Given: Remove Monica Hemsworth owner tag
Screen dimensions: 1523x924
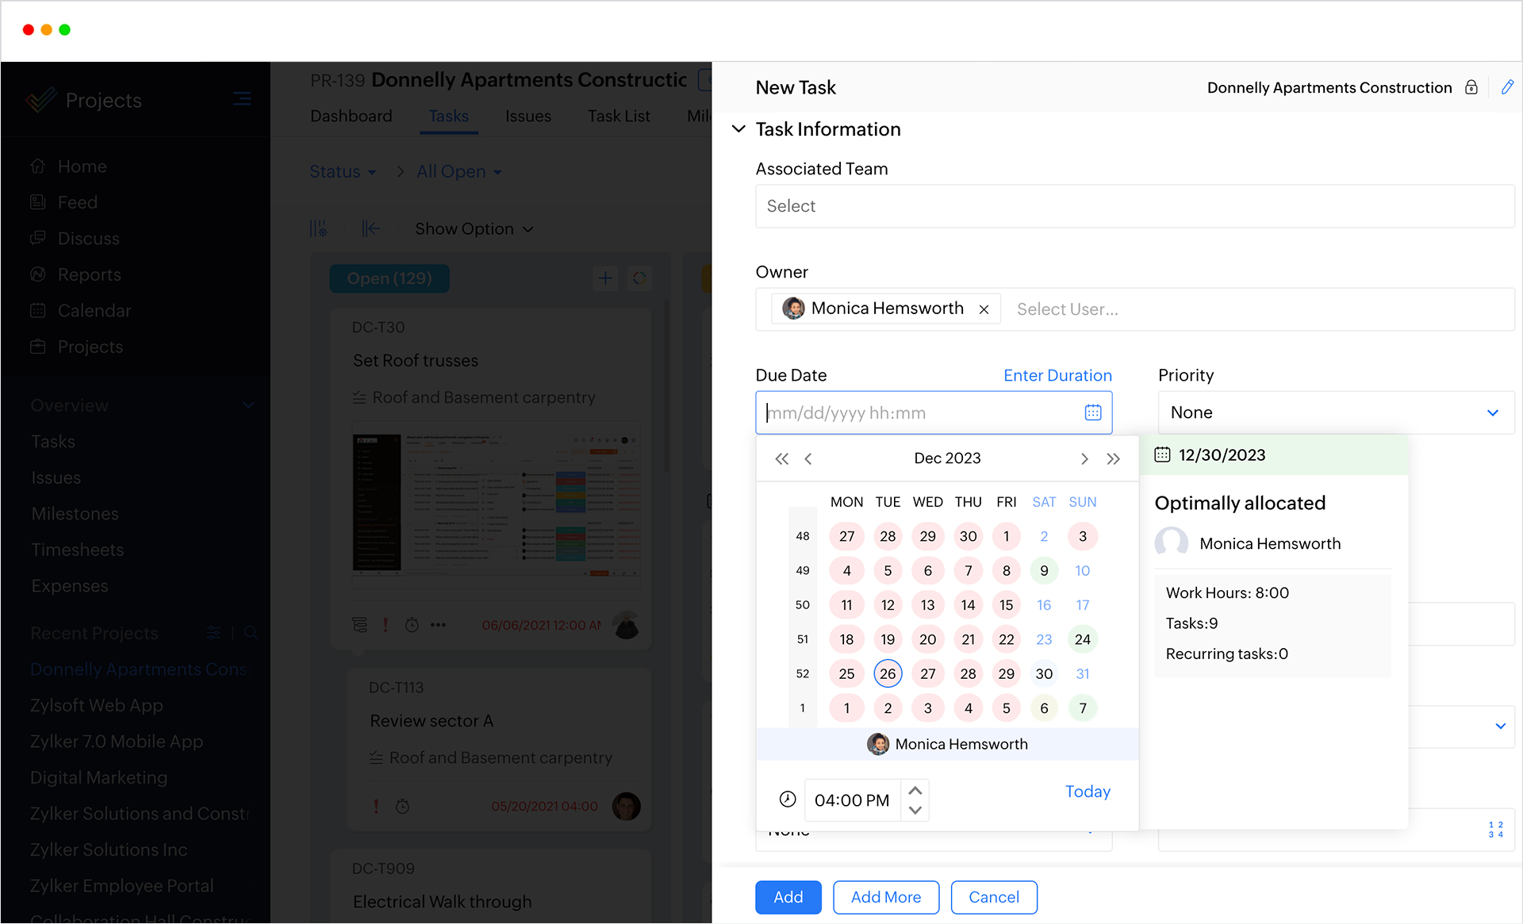Looking at the screenshot, I should pyautogui.click(x=982, y=309).
